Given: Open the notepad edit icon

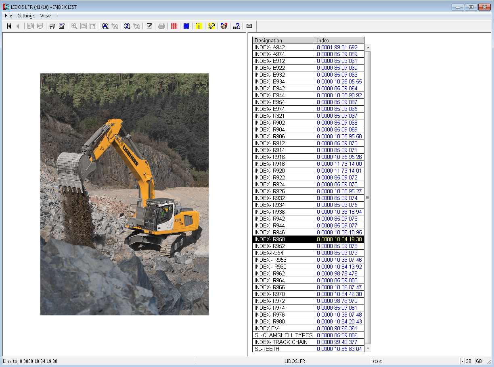Looking at the screenshot, I should point(149,26).
